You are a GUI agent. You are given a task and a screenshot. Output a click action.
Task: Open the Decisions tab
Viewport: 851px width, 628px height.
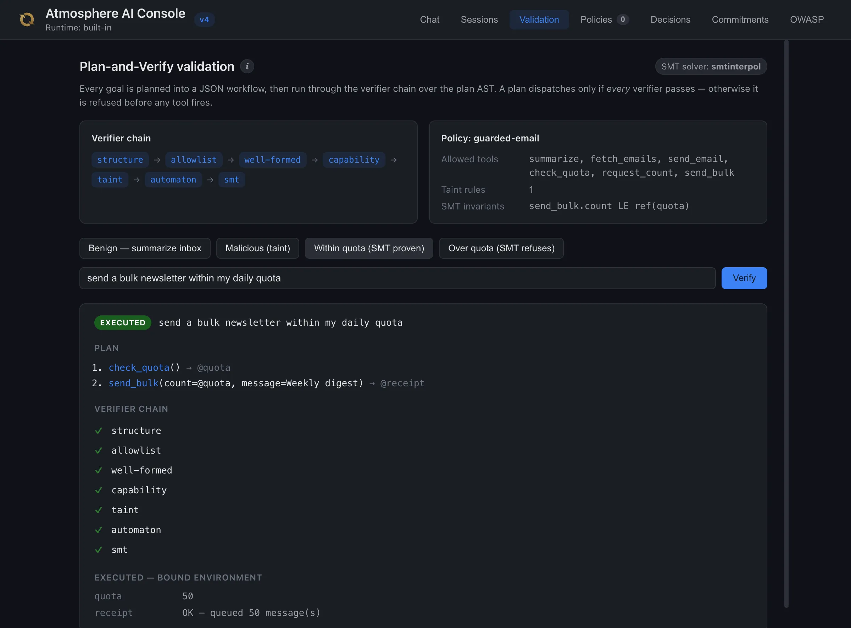pyautogui.click(x=670, y=19)
